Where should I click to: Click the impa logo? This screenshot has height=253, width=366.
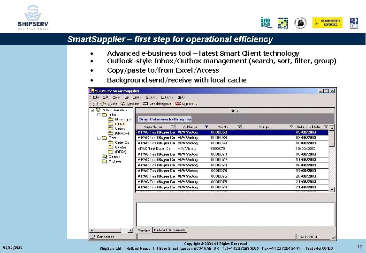(x=267, y=22)
